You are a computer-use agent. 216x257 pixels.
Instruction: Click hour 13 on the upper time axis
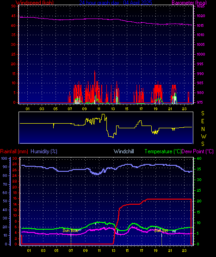pos(113,109)
